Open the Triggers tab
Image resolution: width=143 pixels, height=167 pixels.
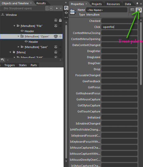pos(10,65)
